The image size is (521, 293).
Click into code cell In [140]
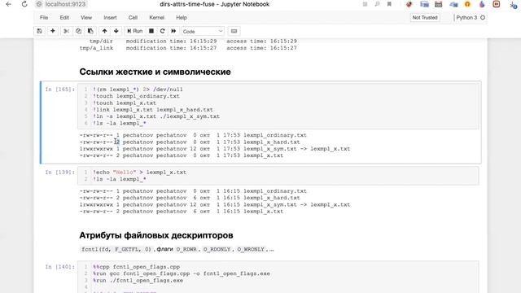(278, 277)
